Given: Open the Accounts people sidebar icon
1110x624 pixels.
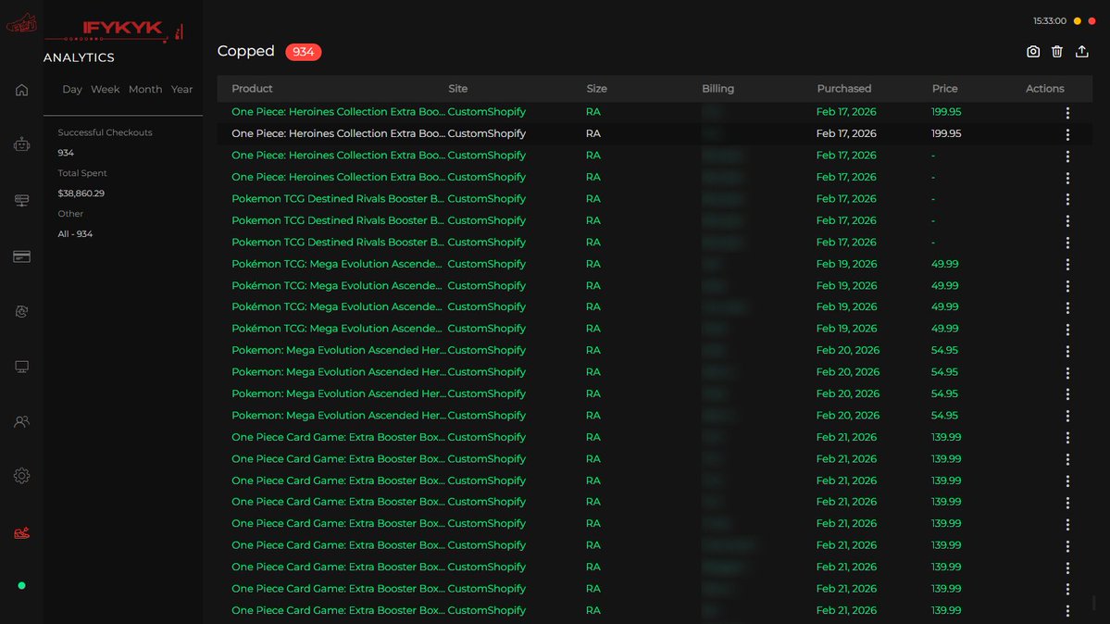Looking at the screenshot, I should [21, 421].
